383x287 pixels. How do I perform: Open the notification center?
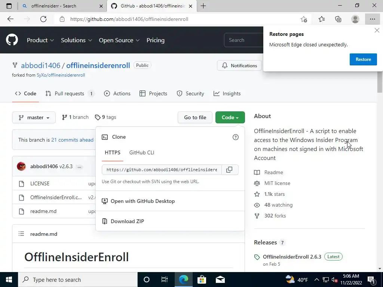tap(371, 280)
